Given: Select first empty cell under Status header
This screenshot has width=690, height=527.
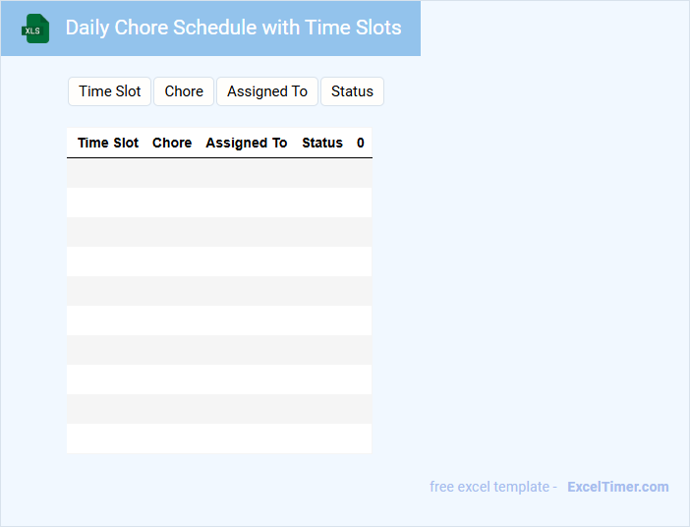Looking at the screenshot, I should (x=322, y=173).
